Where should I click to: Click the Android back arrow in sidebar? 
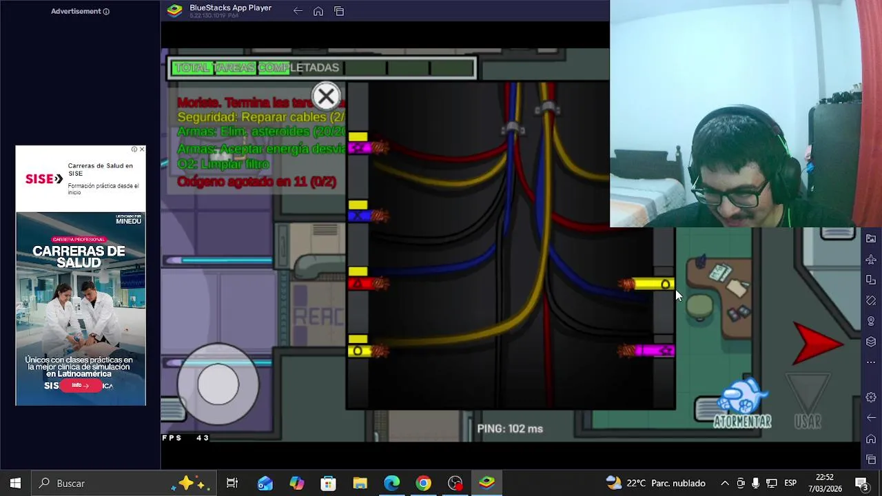click(871, 417)
